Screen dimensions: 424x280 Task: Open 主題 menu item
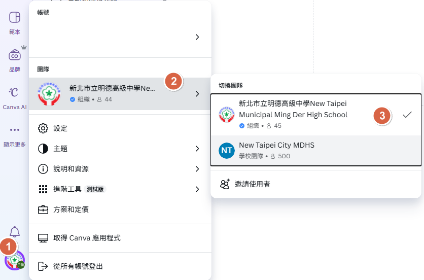120,149
